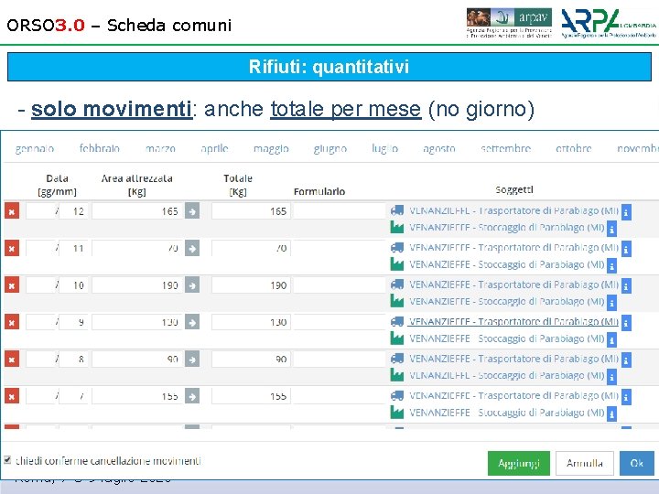
Task: Open Trasportatore info icon in day 8 row
Action: click(626, 360)
